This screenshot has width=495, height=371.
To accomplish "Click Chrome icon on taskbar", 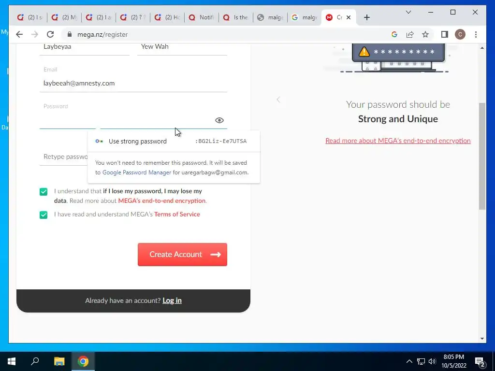I will click(x=83, y=361).
